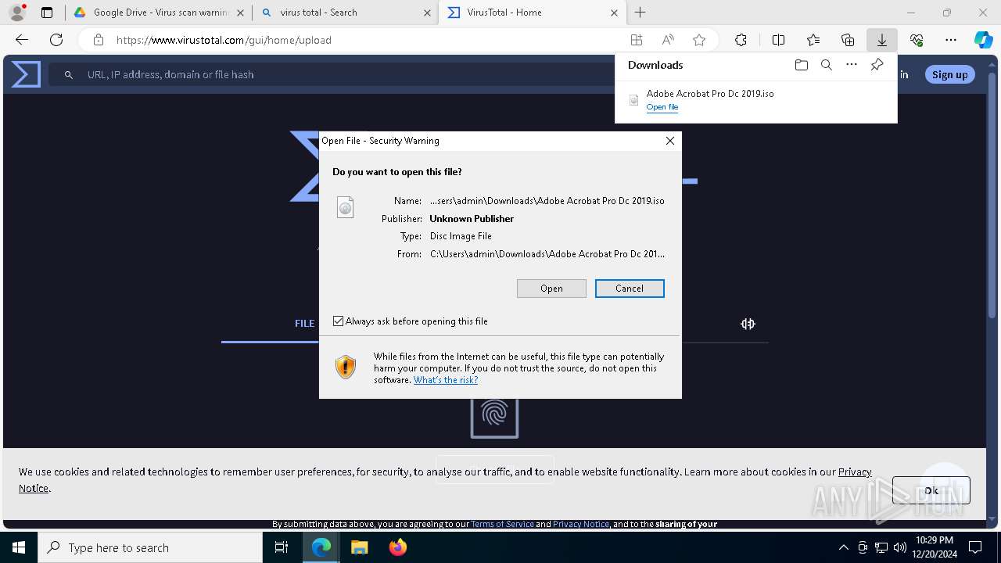This screenshot has width=1001, height=563.
Task: Open more options in Downloads panel
Action: coord(852,65)
